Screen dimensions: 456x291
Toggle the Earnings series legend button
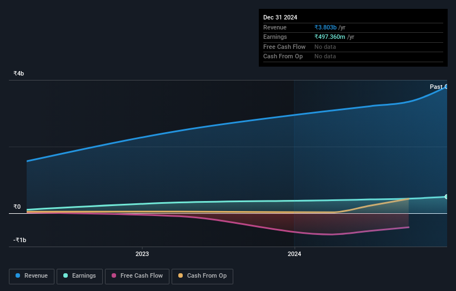pos(79,276)
